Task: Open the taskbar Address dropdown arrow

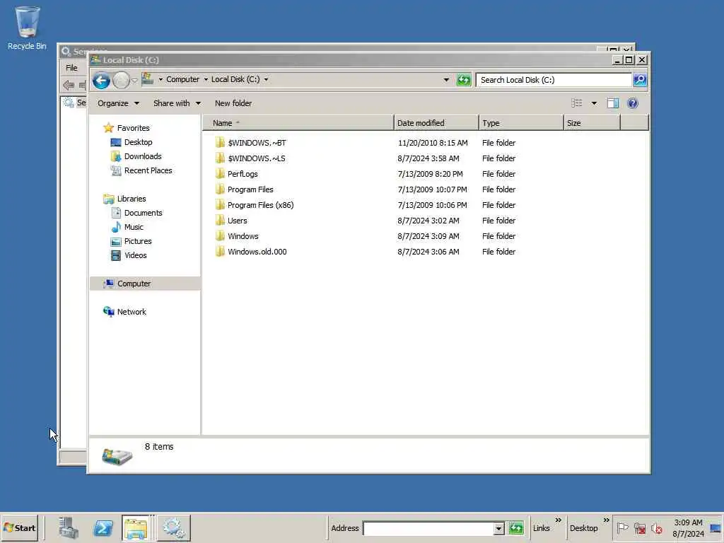Action: 498,528
